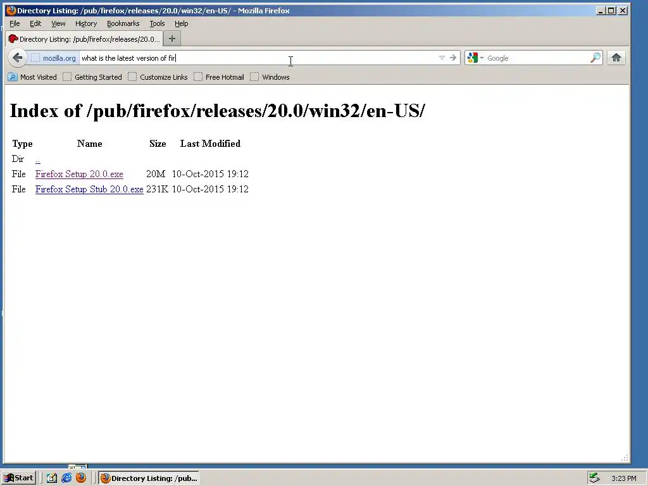Click the Go arrow in the address bar

point(453,58)
